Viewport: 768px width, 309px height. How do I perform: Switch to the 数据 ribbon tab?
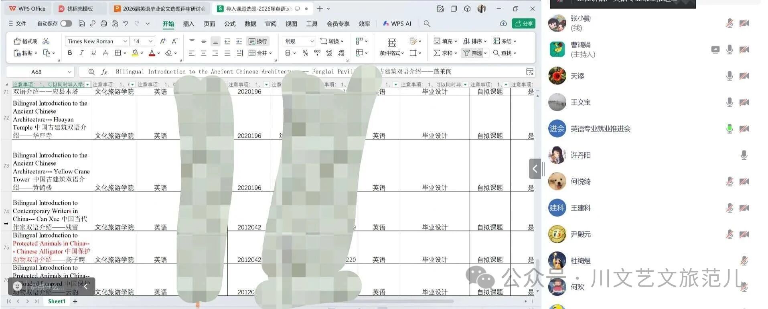pyautogui.click(x=250, y=24)
